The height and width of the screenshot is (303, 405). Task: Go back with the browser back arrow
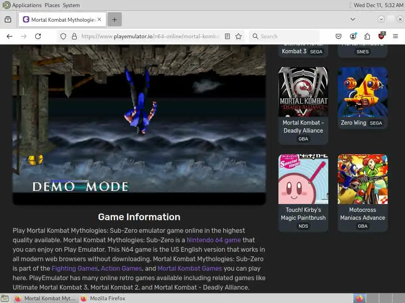[x=9, y=36]
